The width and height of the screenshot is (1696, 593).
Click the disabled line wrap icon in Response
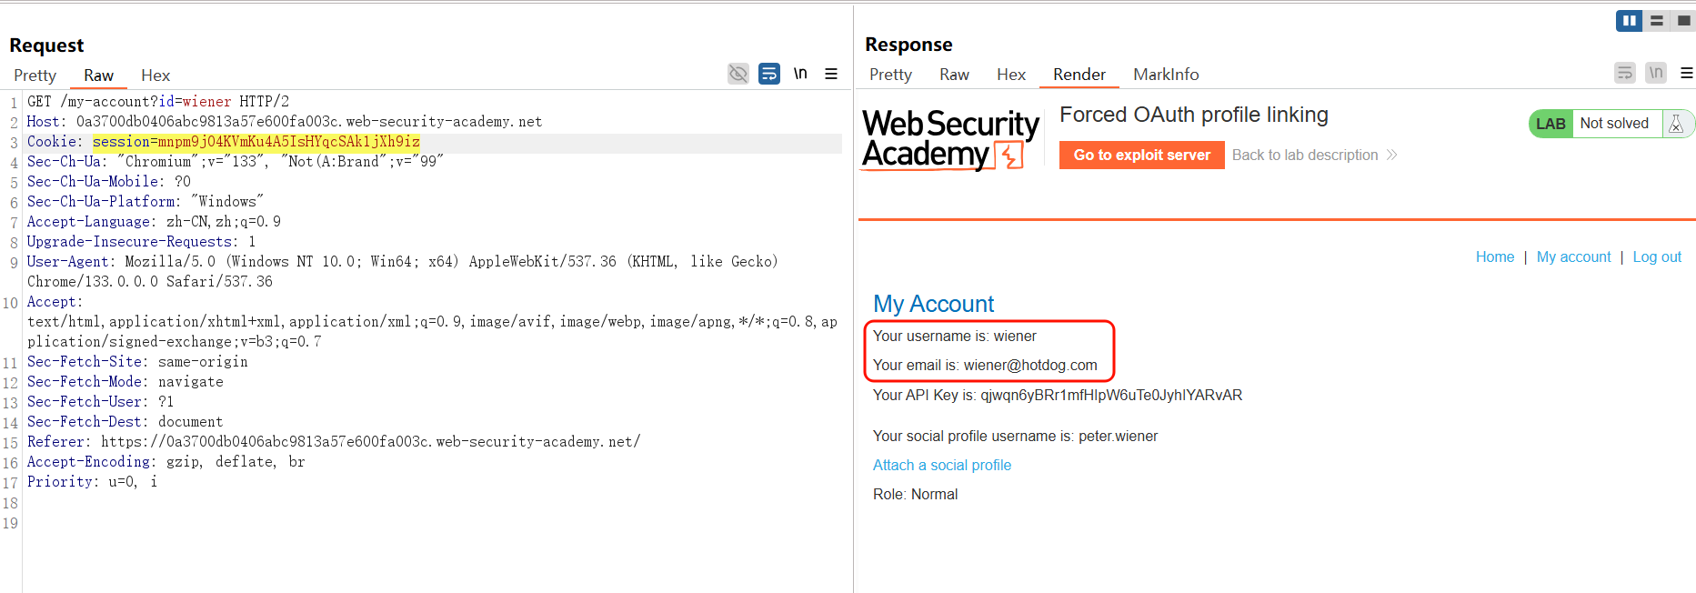[1625, 73]
